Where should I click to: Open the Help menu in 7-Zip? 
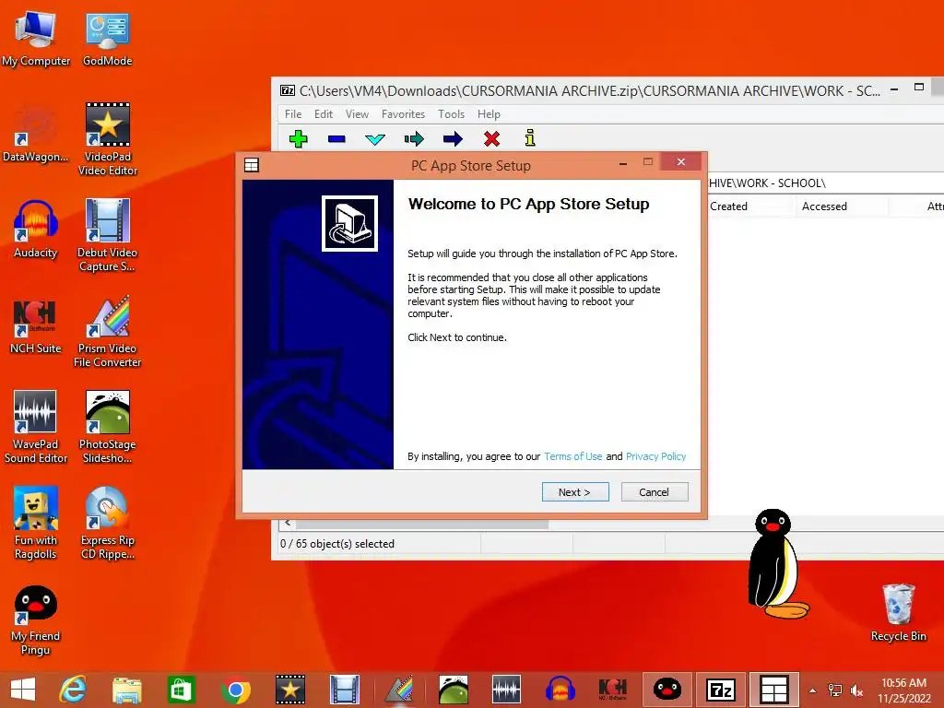pyautogui.click(x=489, y=113)
